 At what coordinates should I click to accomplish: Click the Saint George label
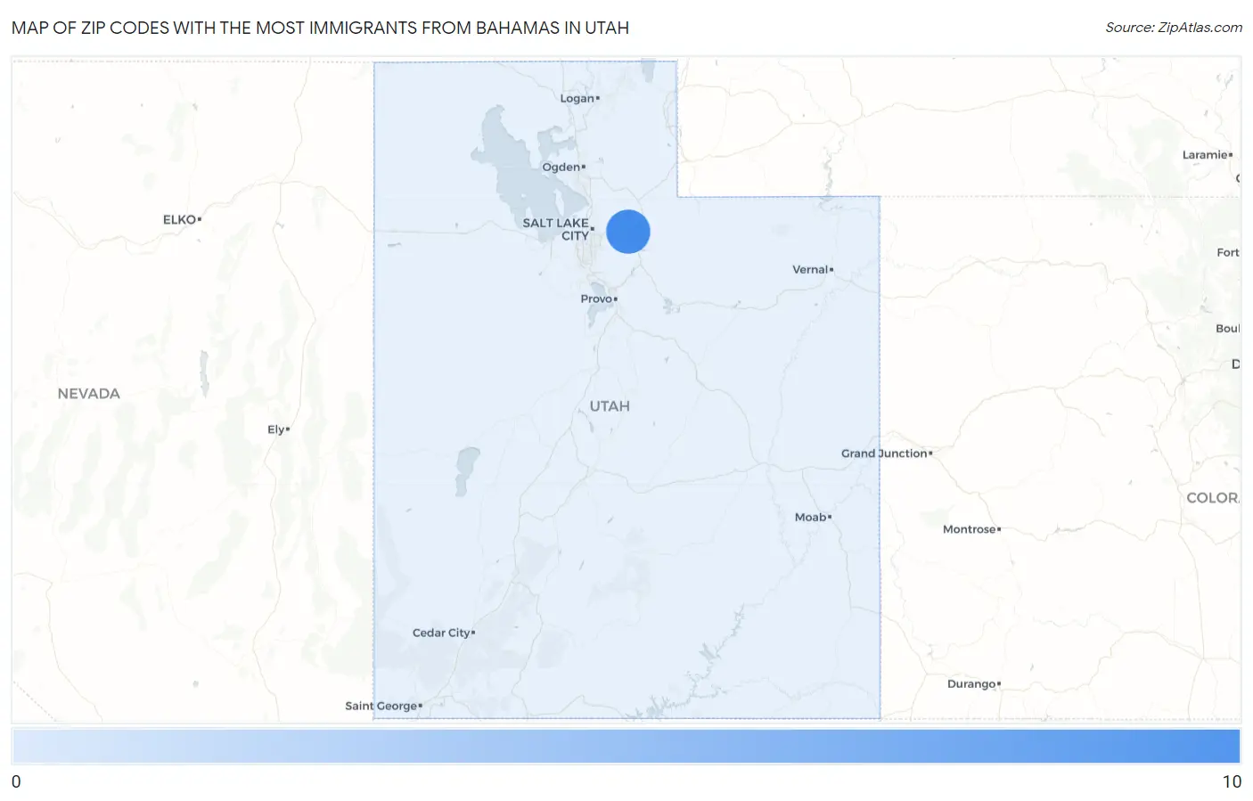pyautogui.click(x=381, y=706)
